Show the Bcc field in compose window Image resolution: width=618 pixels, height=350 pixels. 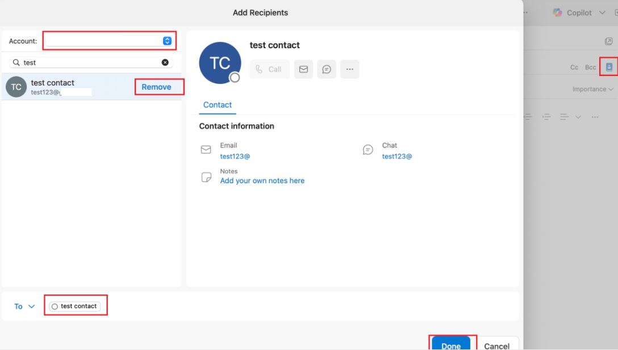[590, 68]
